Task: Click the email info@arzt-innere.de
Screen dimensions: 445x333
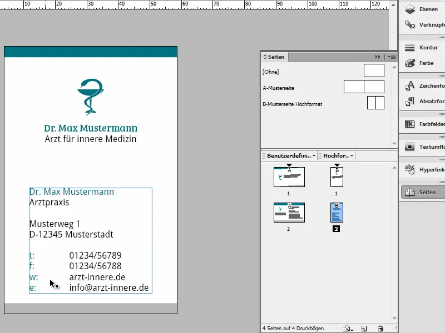Action: [x=109, y=287]
